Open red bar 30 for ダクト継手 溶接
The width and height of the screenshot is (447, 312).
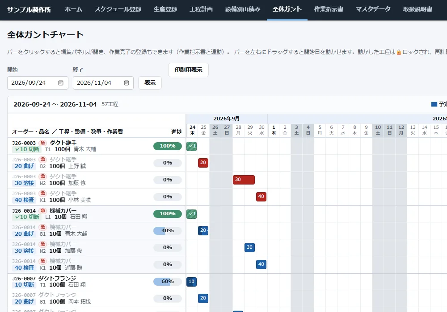pyautogui.click(x=244, y=180)
